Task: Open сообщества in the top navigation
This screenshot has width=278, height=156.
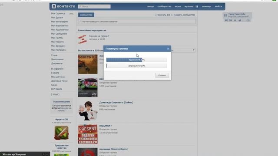Action: coord(164,6)
